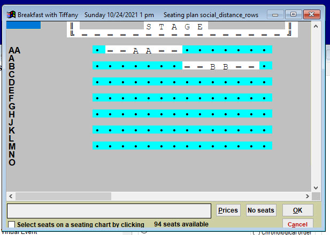Click the '= = B B = =' blocked section

[221, 66]
